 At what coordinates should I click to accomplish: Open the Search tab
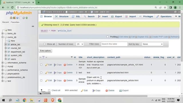click(x=89, y=17)
